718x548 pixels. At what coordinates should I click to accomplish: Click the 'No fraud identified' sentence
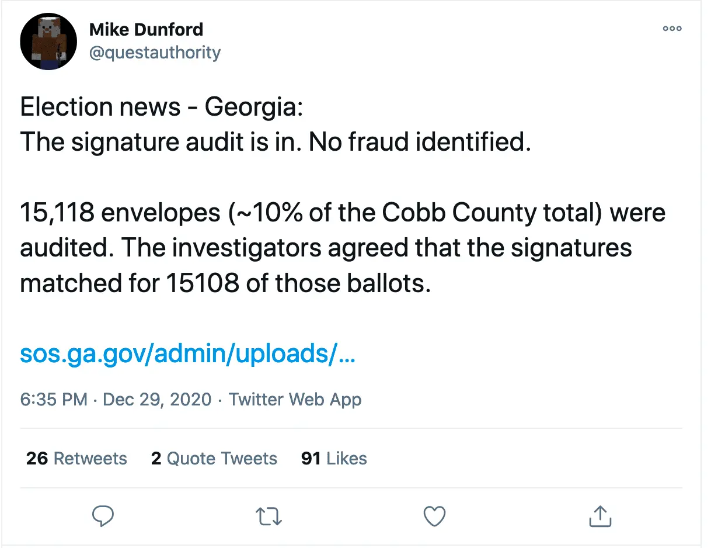(x=420, y=143)
